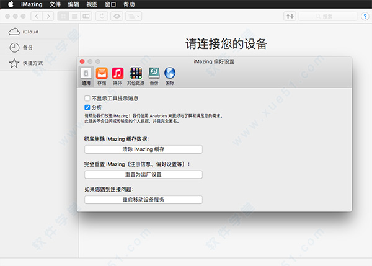Click the search field in toolbar

[328, 16]
